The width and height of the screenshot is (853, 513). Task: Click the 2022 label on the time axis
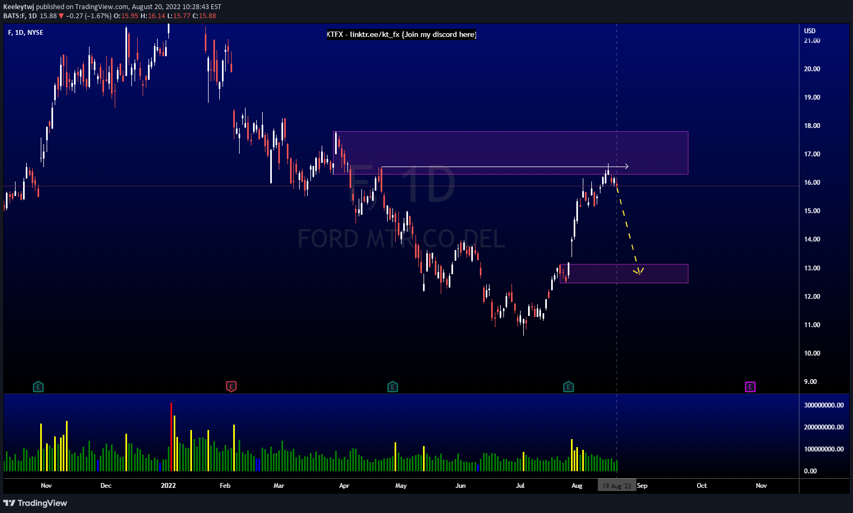(168, 486)
